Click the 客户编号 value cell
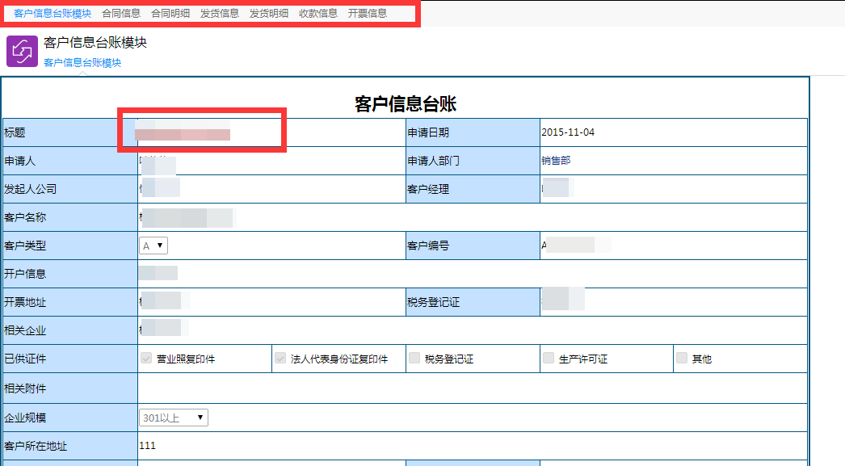The image size is (845, 466). (x=674, y=246)
